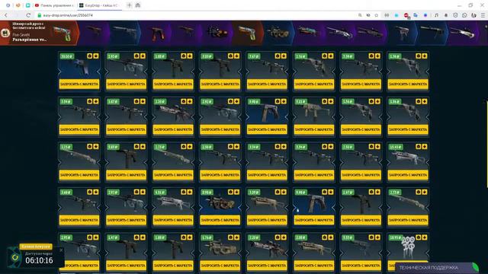
Task: Click the withdraw arrow icon on the top row's fourth card
Action: click(x=237, y=56)
